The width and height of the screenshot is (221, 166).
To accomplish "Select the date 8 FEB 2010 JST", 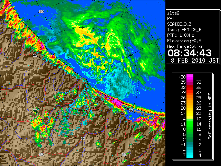I will click(x=195, y=61).
